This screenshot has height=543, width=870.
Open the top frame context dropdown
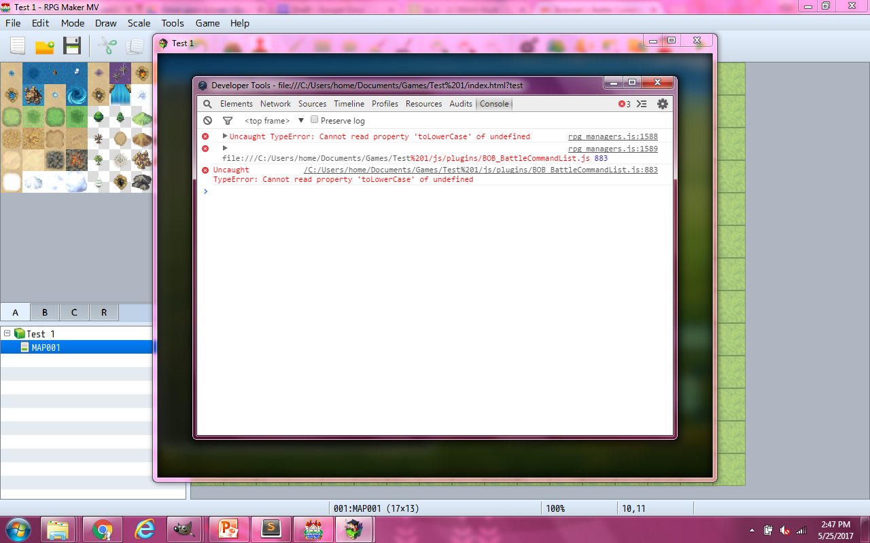273,121
